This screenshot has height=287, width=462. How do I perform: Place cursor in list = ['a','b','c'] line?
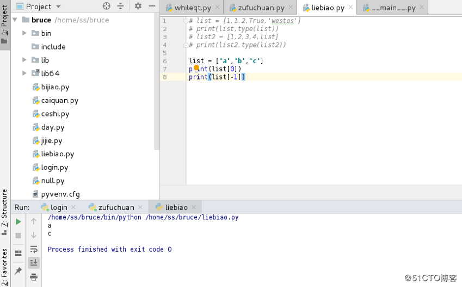[226, 61]
